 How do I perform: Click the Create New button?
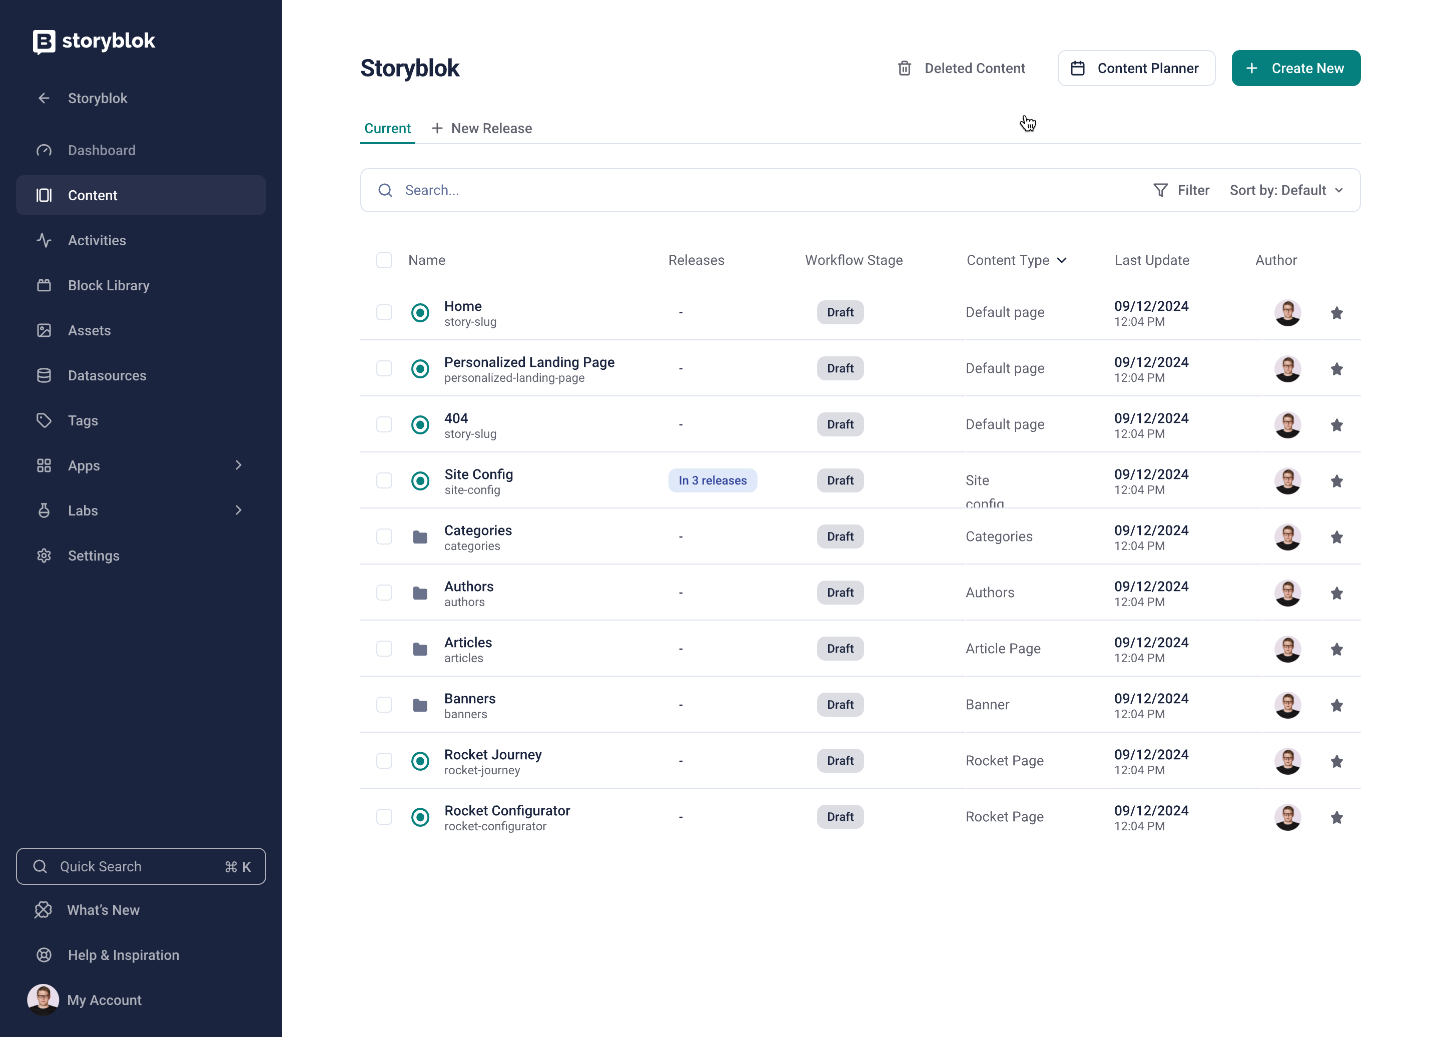point(1295,68)
